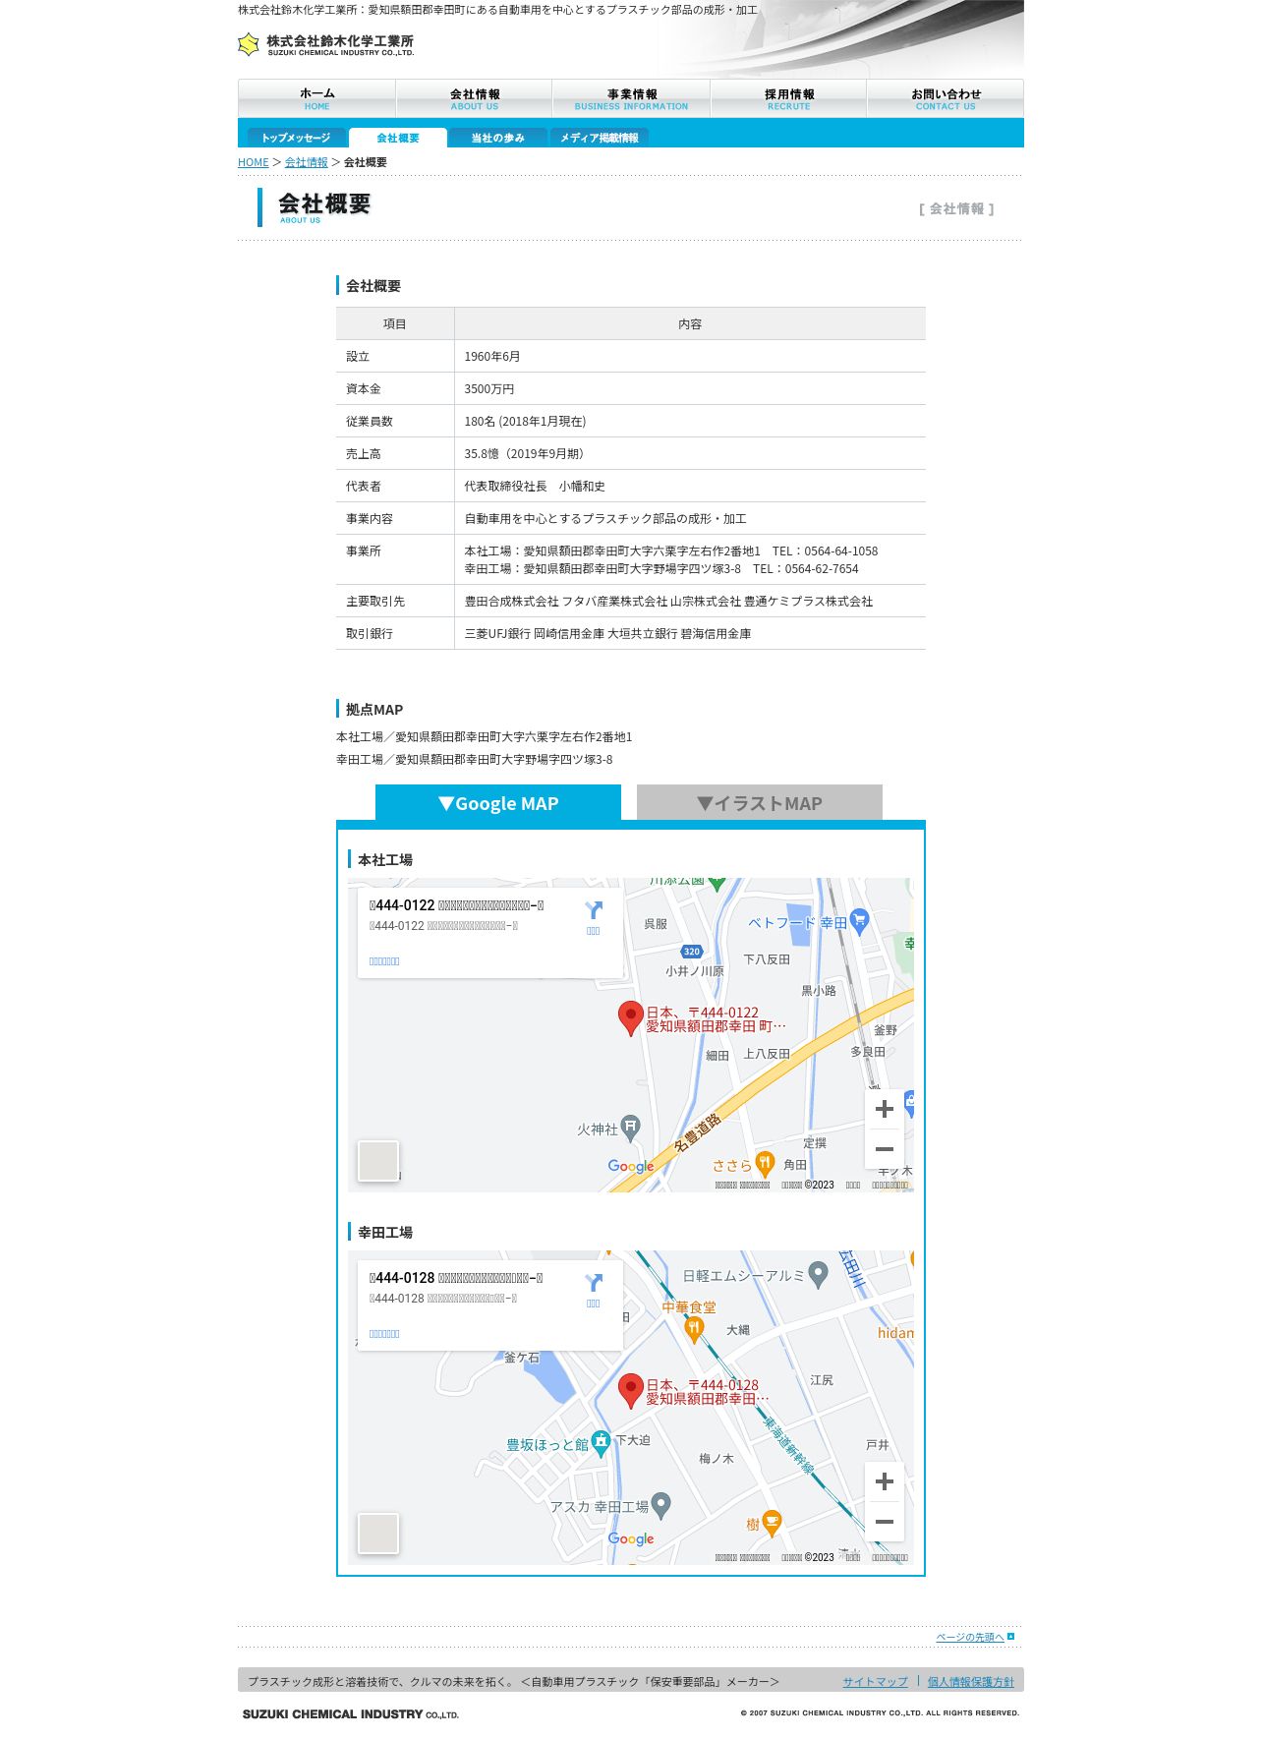
Task: Select the 1960年6月 cell text
Action: [x=492, y=357]
